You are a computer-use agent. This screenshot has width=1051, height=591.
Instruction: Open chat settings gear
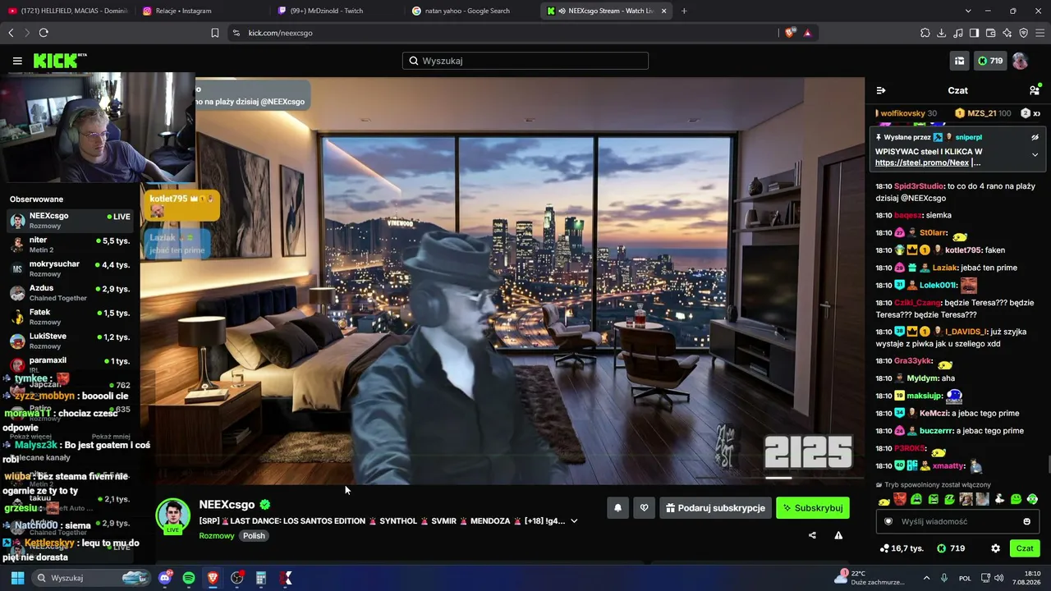pos(995,548)
